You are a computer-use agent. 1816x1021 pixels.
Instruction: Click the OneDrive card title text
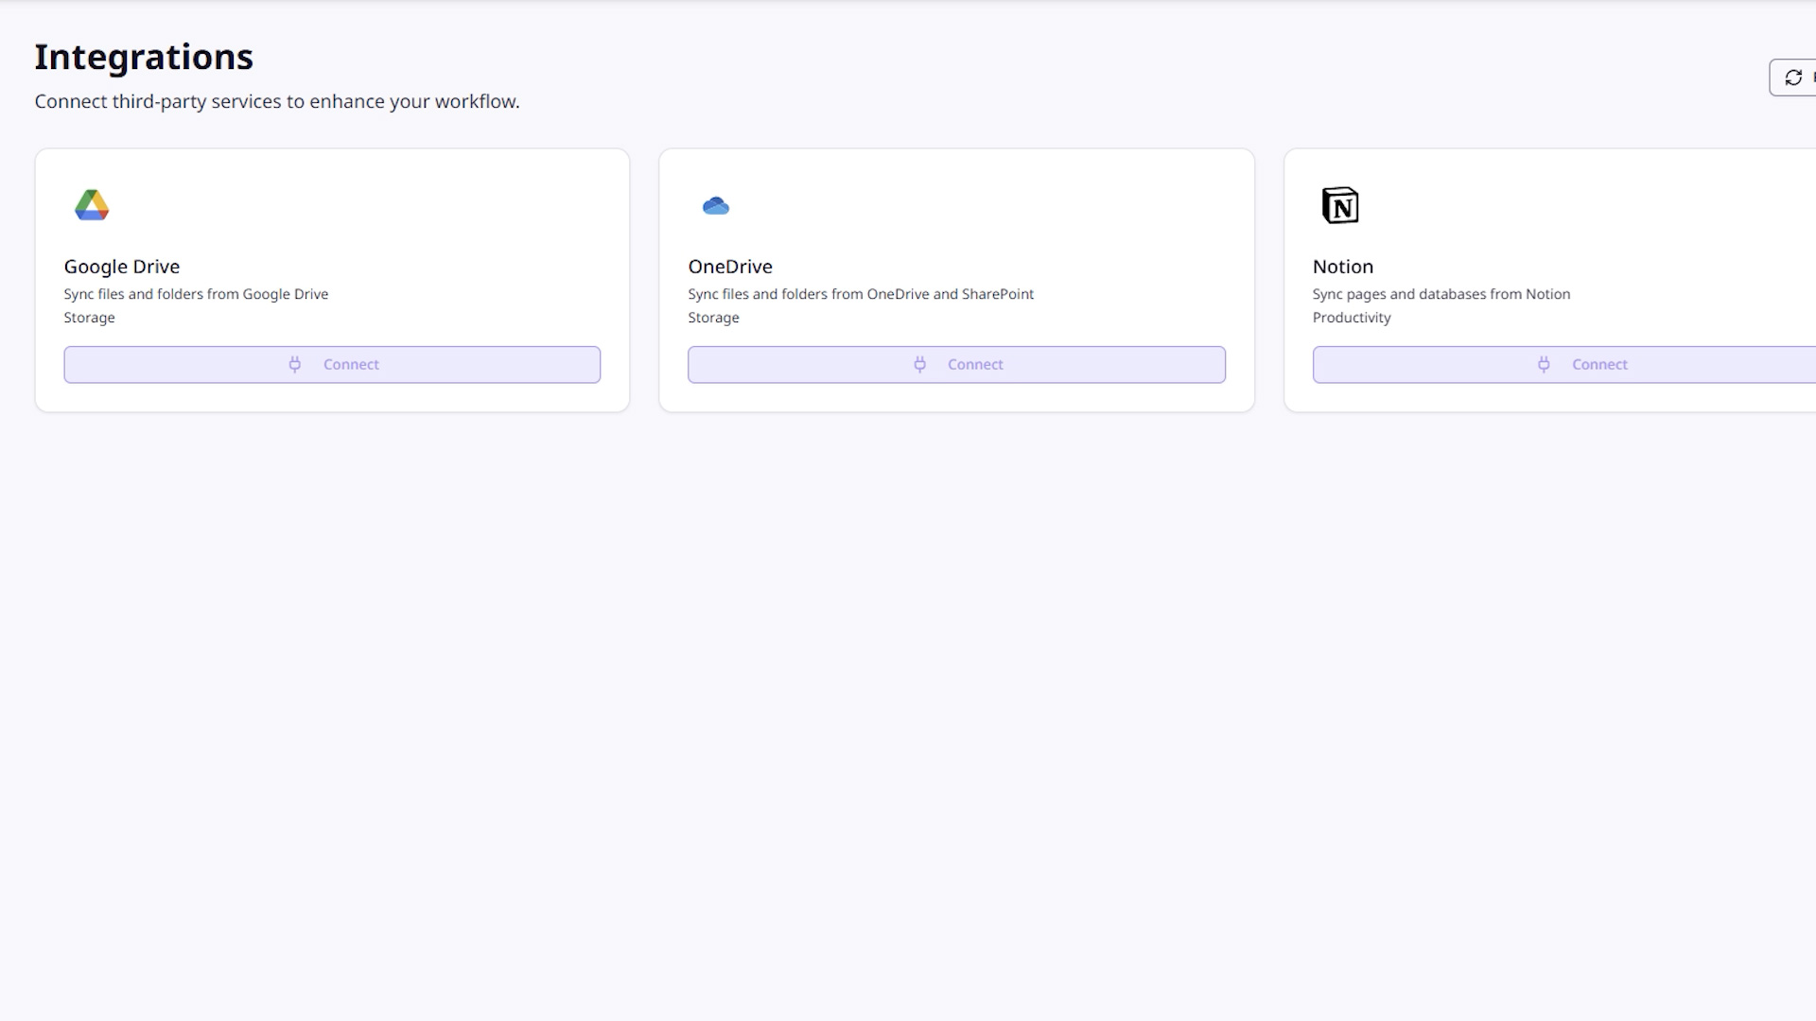click(x=730, y=267)
